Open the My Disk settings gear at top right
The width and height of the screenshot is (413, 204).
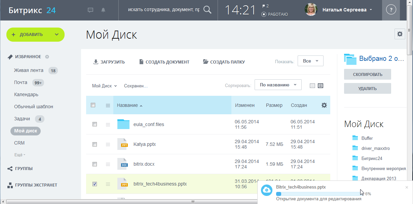pyautogui.click(x=400, y=34)
